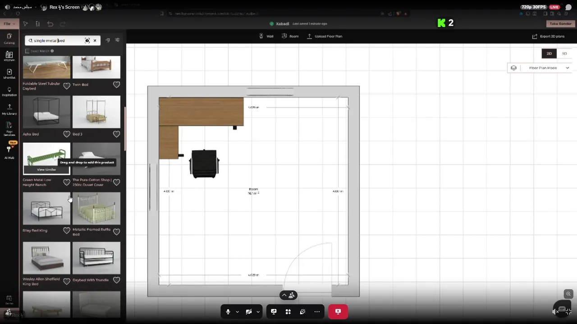Toggle the Exact Match checkbox
The width and height of the screenshot is (577, 324).
pyautogui.click(x=27, y=51)
